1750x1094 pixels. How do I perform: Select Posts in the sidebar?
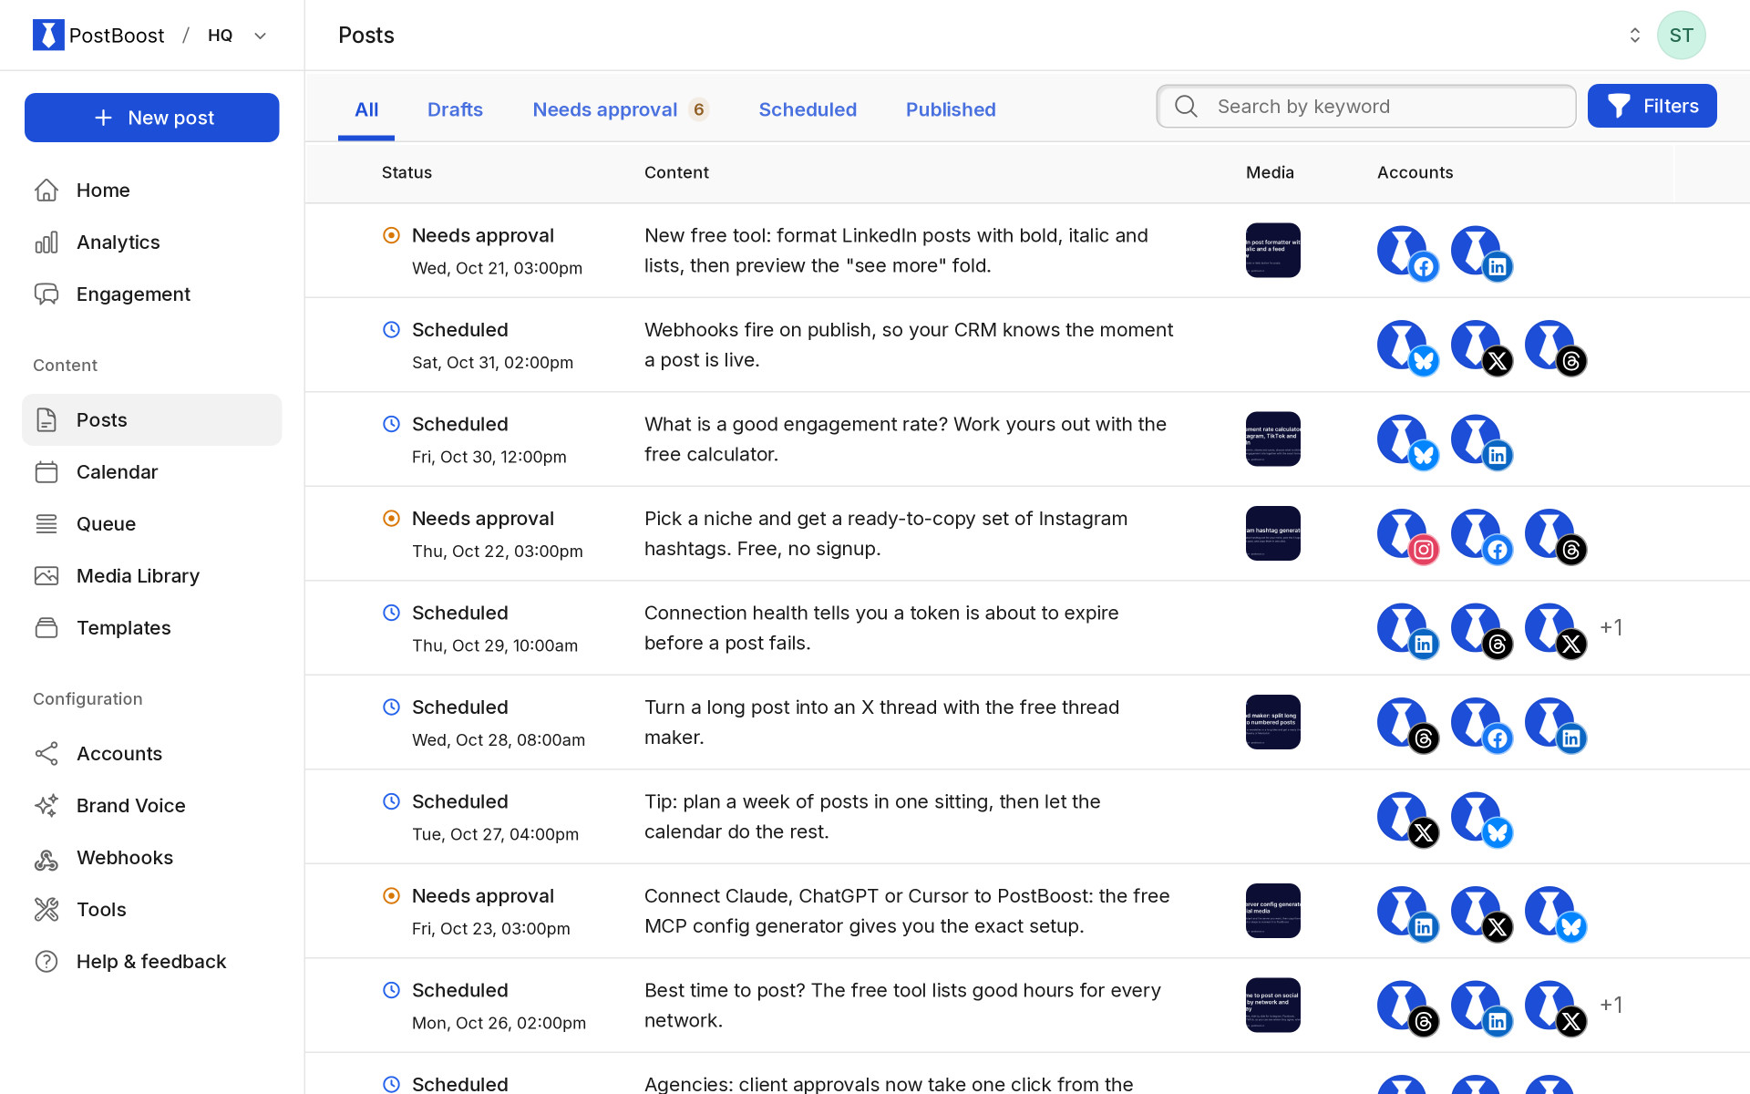(151, 419)
